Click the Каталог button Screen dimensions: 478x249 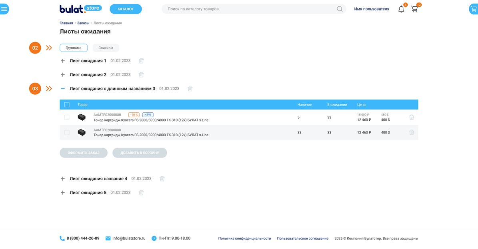pos(126,9)
